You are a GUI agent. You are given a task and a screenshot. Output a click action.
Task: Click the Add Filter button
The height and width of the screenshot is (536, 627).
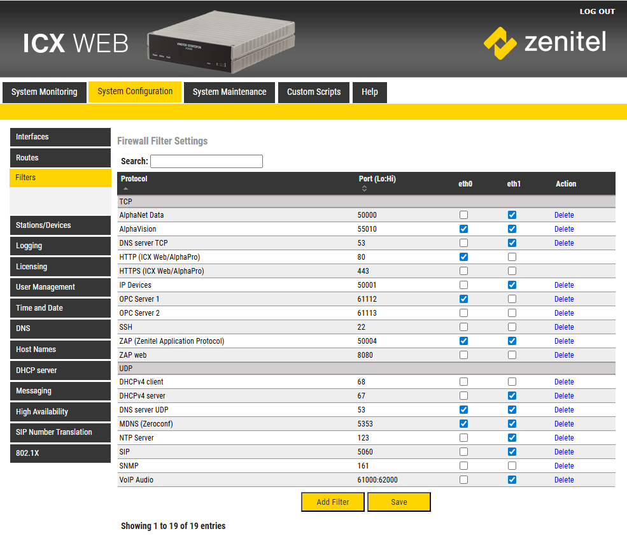[333, 502]
